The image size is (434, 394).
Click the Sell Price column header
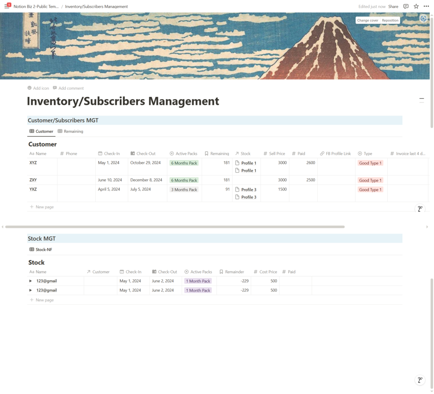(274, 154)
